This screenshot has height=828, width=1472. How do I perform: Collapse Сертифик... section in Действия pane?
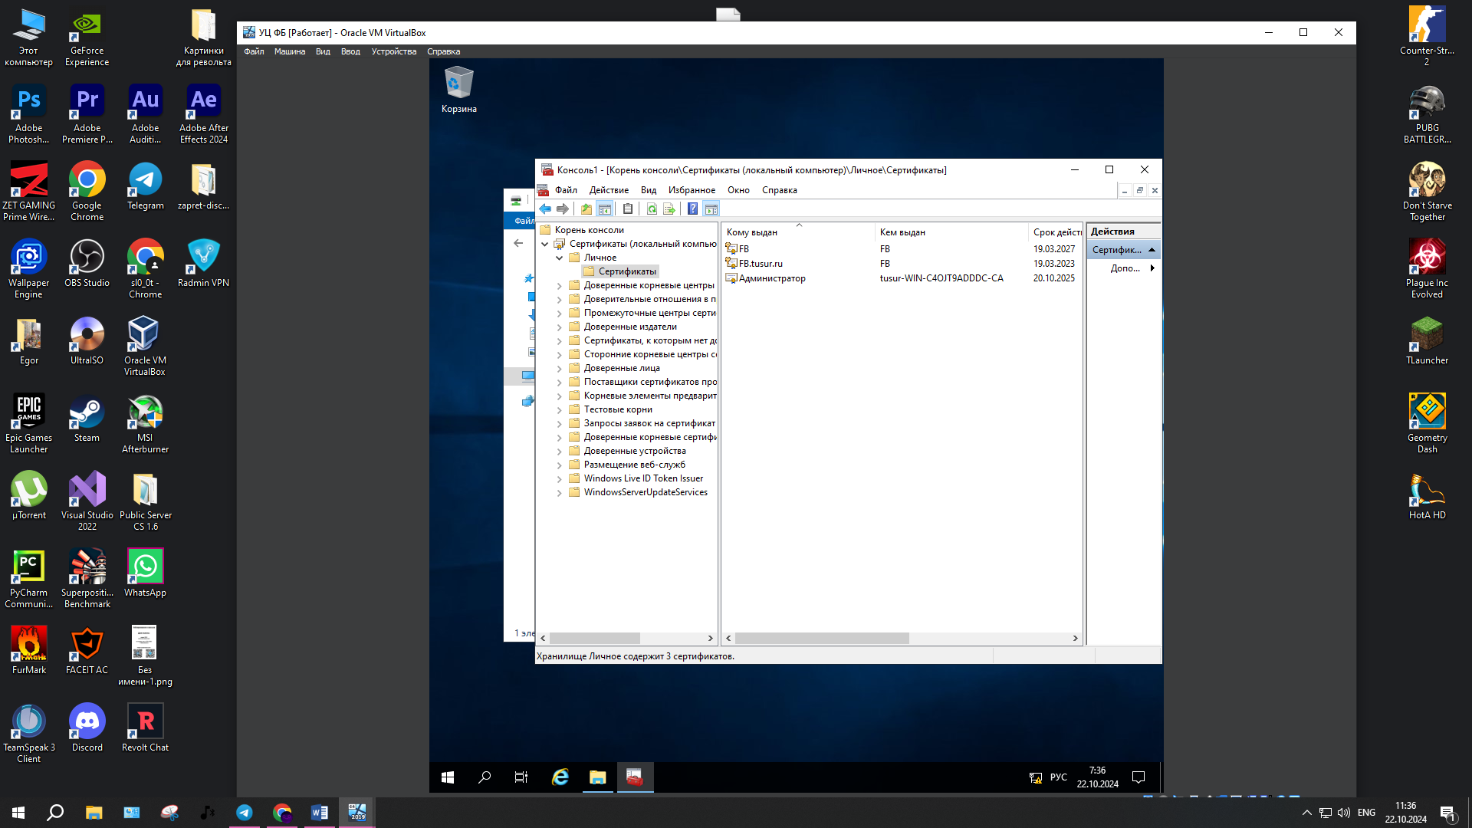point(1152,250)
